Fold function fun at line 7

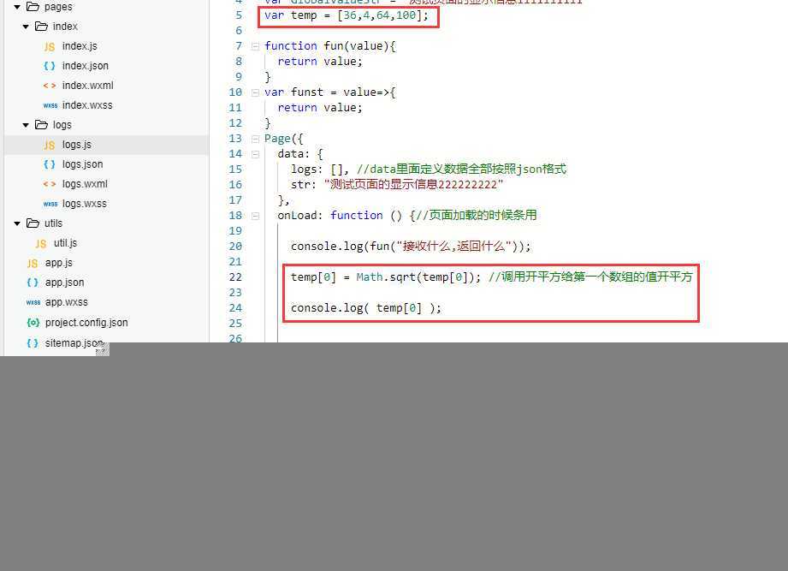pos(255,46)
